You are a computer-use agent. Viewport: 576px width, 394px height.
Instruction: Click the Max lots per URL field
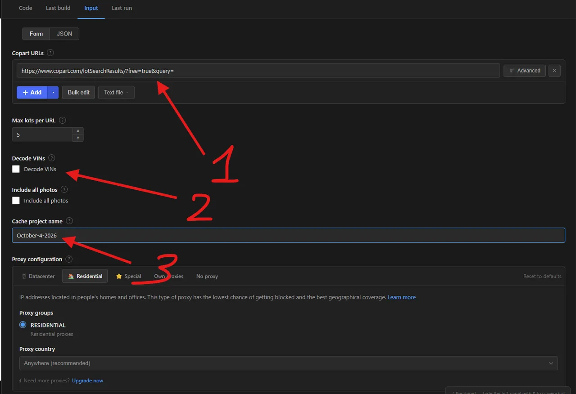coord(42,134)
